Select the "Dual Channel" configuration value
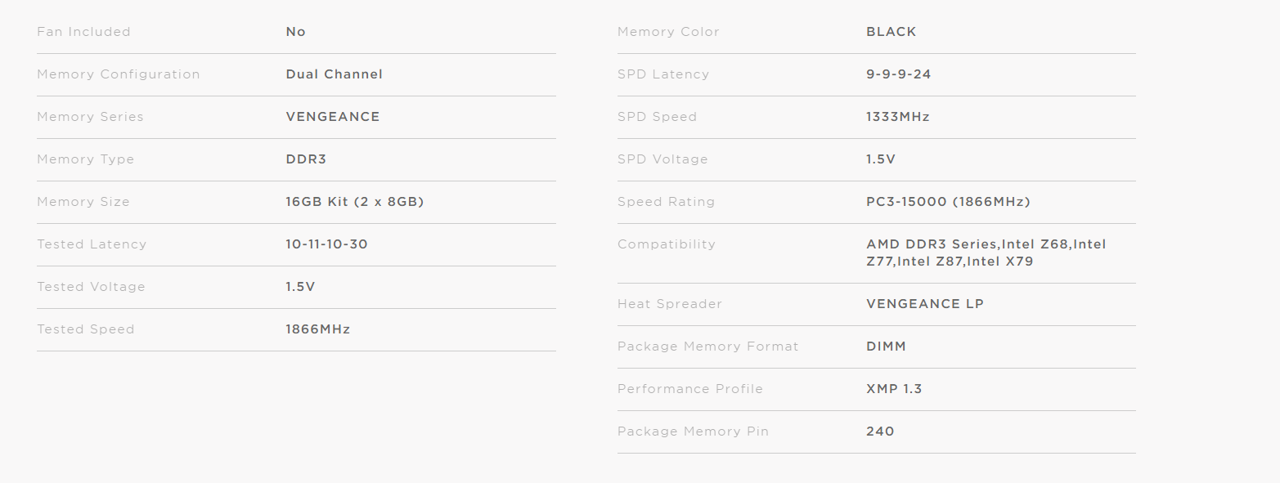This screenshot has width=1280, height=483. point(334,74)
